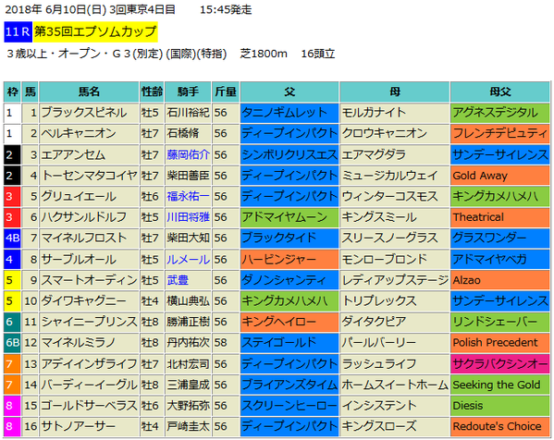Click broodmare sire Alzao
This screenshot has width=554, height=440.
tap(500, 280)
